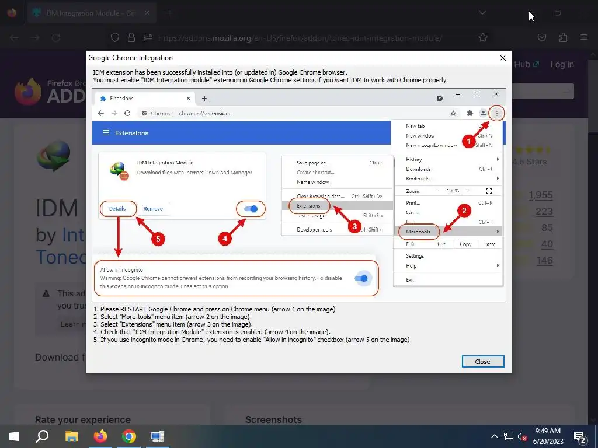The width and height of the screenshot is (598, 448).
Task: Reload the page in Firefox
Action: click(x=56, y=38)
